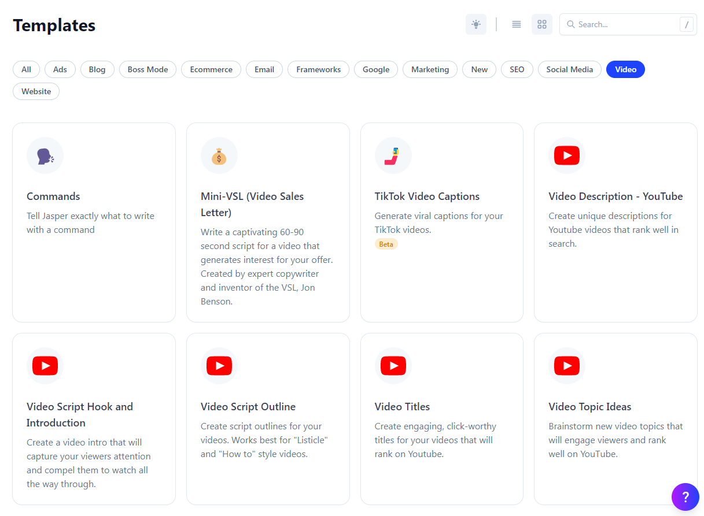704x516 pixels.
Task: Choose the Google filter pill
Action: tap(376, 69)
